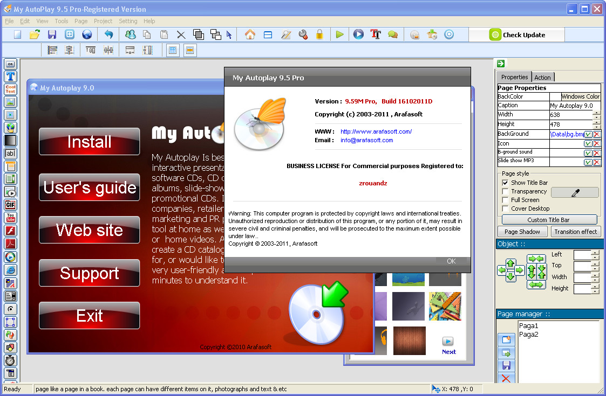Save project using floppy disk icon
This screenshot has width=606, height=396.
(52, 34)
